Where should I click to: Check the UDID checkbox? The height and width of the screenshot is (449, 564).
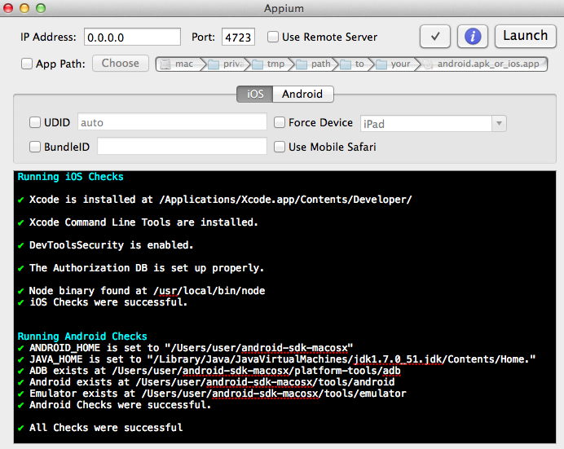(35, 122)
